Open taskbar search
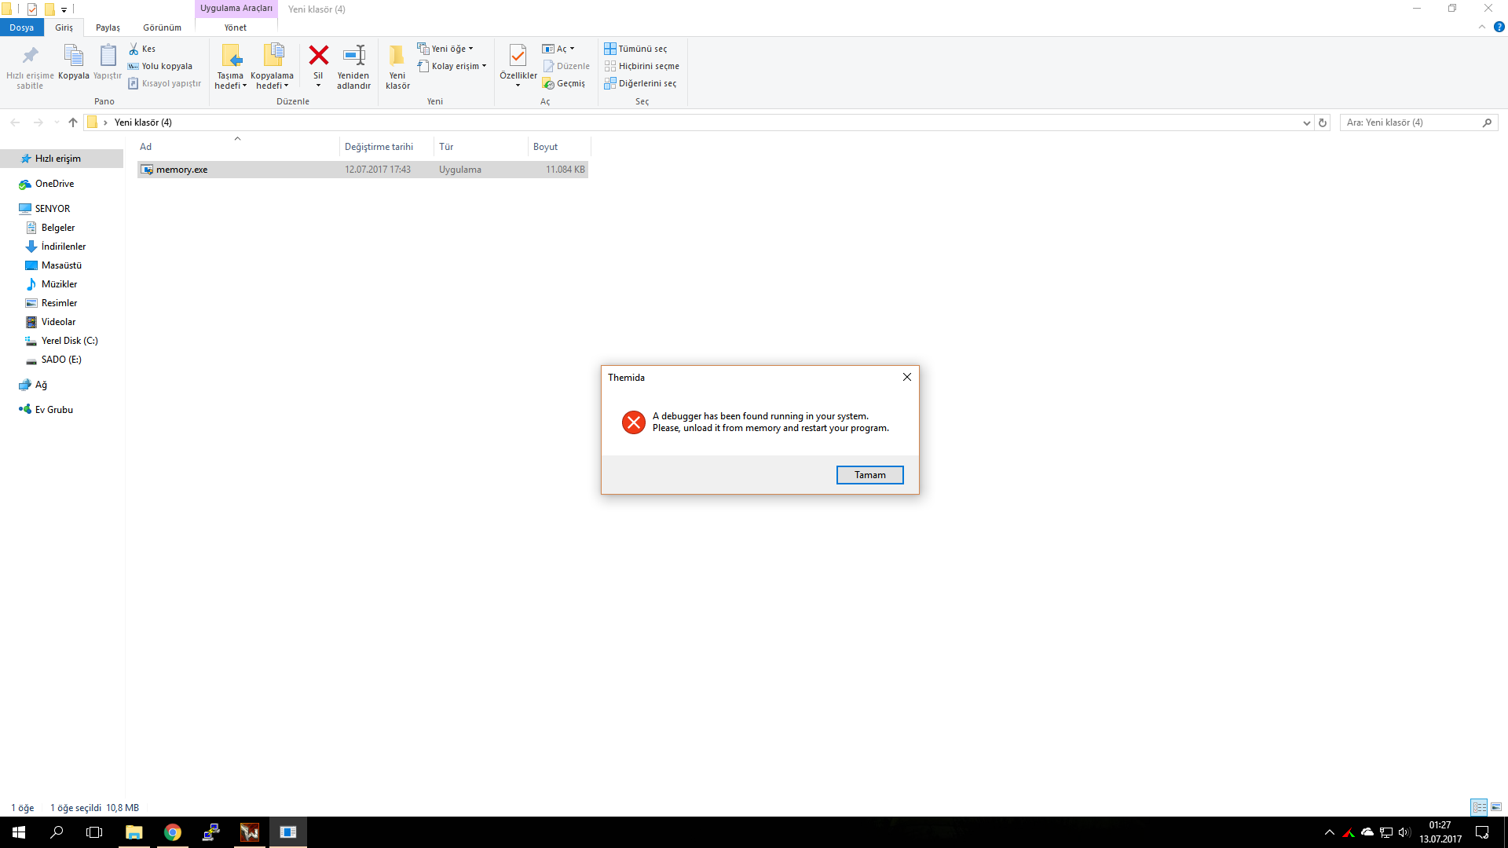This screenshot has width=1508, height=848. [57, 832]
